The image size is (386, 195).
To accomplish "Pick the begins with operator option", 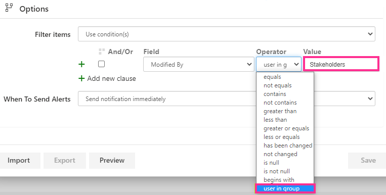I will click(285, 180).
